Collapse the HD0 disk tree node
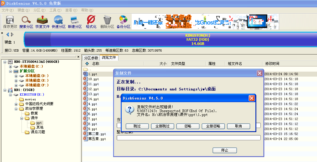This screenshot has width=317, height=162. (x=5, y=62)
